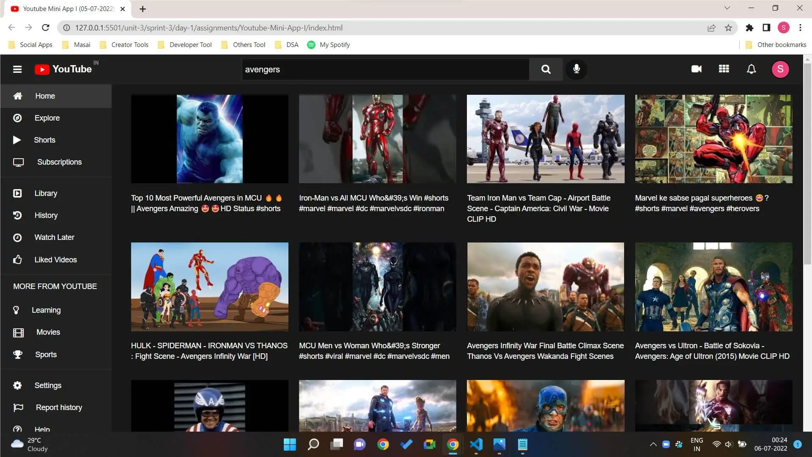Screen dimensions: 812x457
Task: Click the Explore compass icon
Action: [17, 118]
